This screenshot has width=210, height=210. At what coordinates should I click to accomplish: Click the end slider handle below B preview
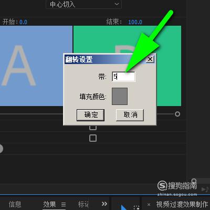(x=177, y=114)
